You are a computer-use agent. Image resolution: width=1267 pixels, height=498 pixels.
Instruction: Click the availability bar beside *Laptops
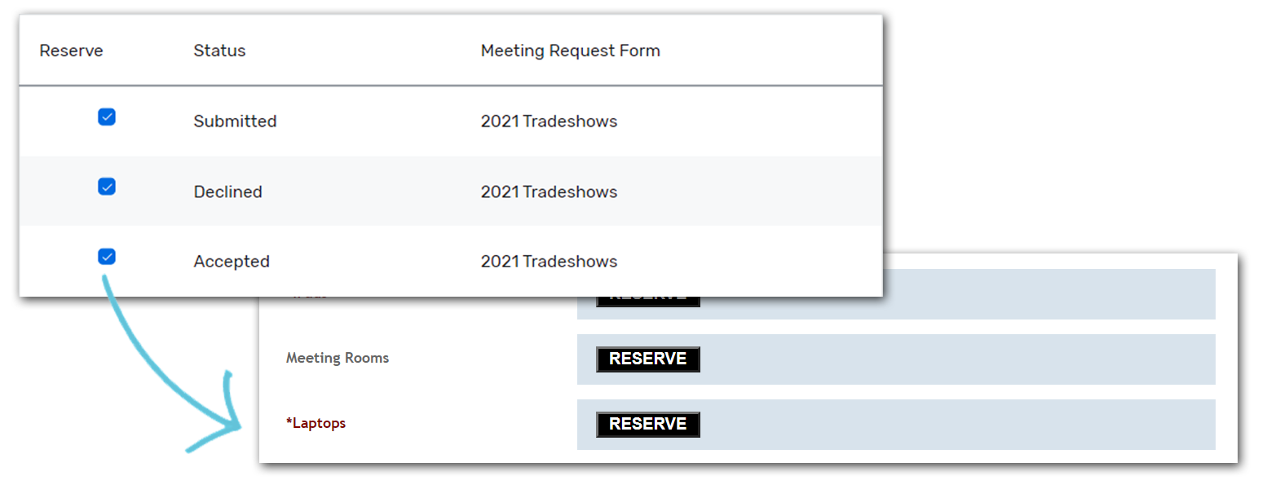pos(938,424)
